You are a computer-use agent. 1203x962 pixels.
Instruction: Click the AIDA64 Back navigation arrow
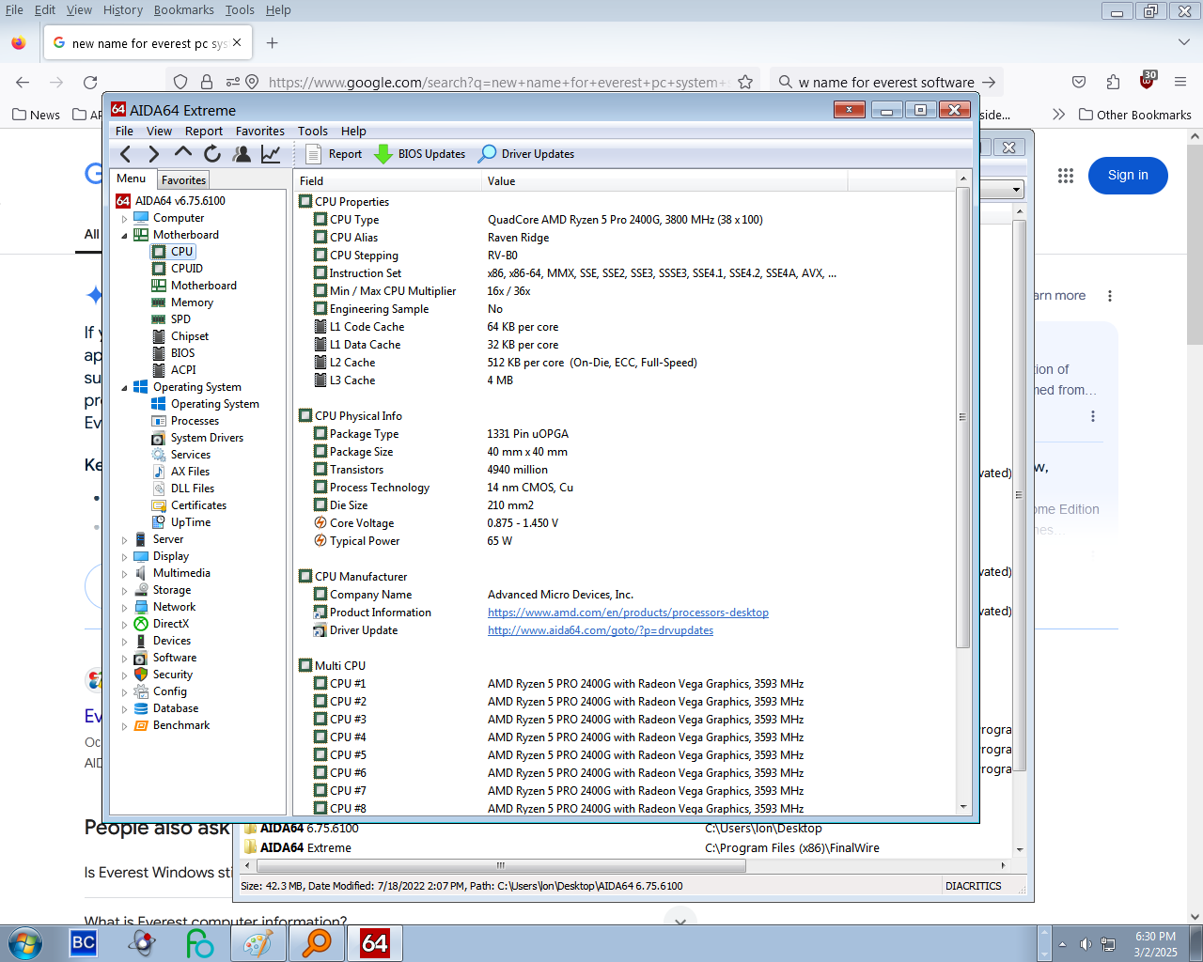126,154
